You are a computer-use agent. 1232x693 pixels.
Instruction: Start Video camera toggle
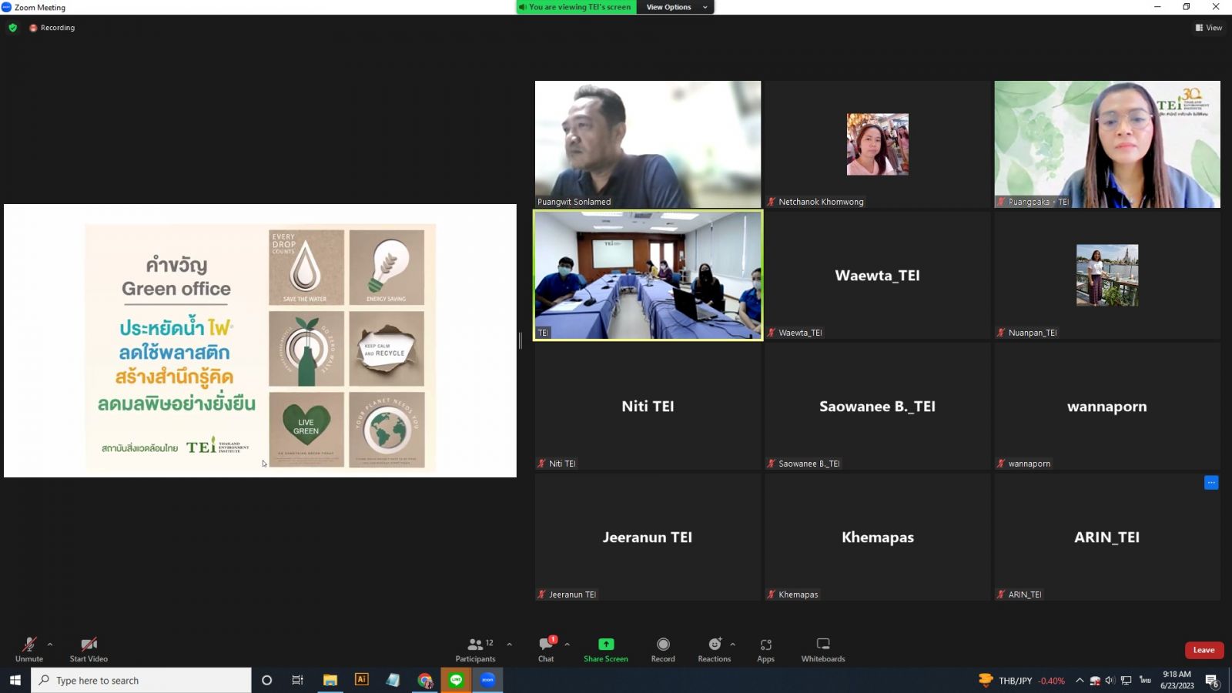(89, 649)
